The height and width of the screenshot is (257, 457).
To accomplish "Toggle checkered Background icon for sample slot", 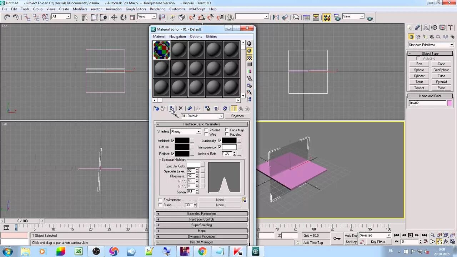I will tap(249, 57).
